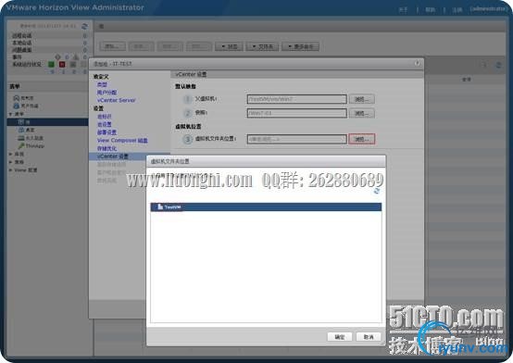Click Browse button next to Snapshot field
Viewport: 513px width, 363px height.
361,113
